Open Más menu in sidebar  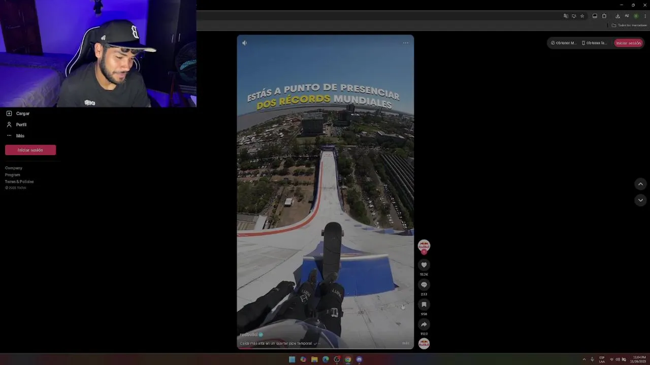[15, 136]
